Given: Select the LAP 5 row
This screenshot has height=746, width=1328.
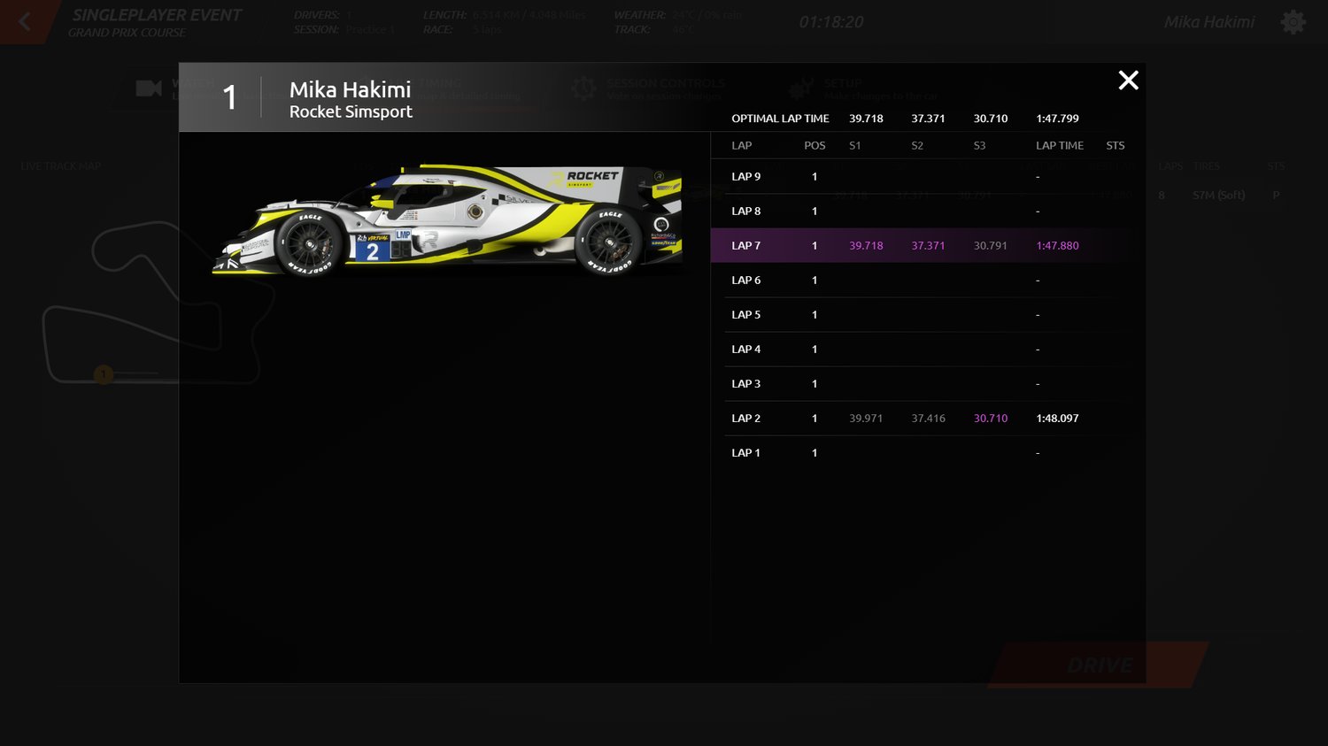Looking at the screenshot, I should 927,314.
